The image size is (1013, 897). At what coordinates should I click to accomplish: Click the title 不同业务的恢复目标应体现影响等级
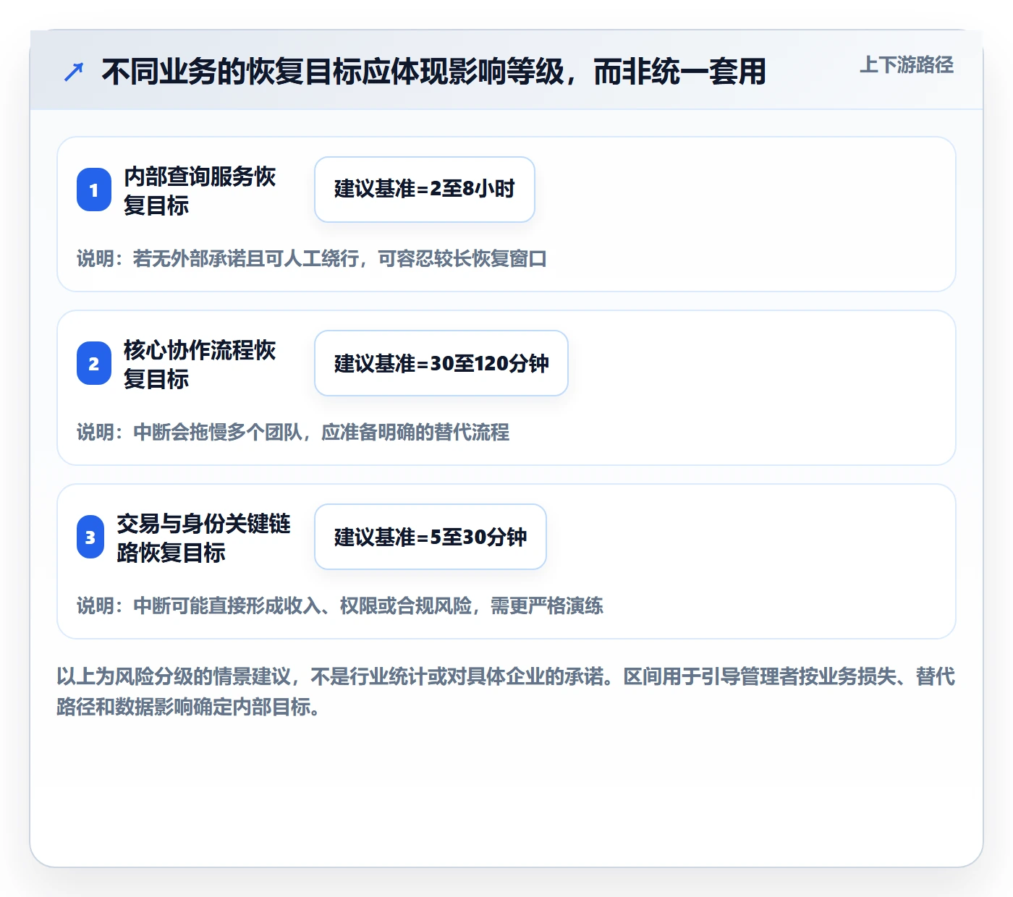click(433, 72)
